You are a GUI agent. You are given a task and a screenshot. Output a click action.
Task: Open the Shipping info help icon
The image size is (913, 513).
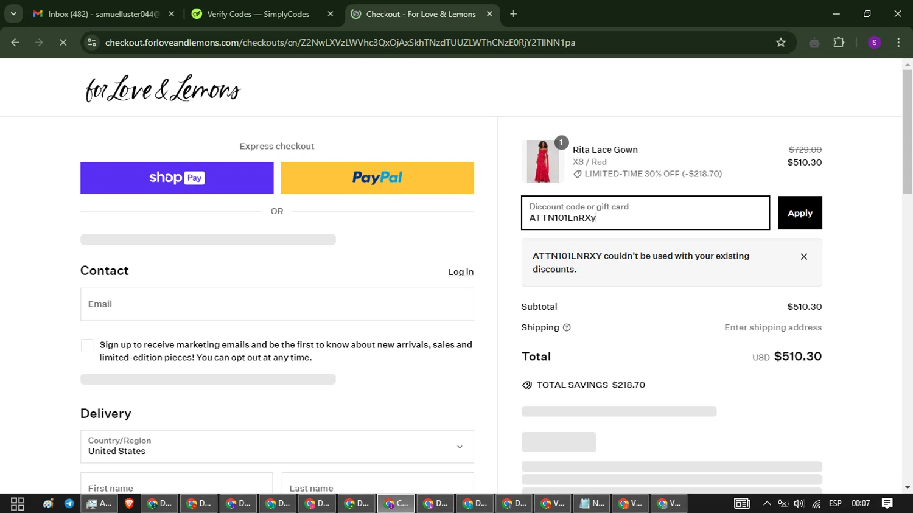pos(567,327)
